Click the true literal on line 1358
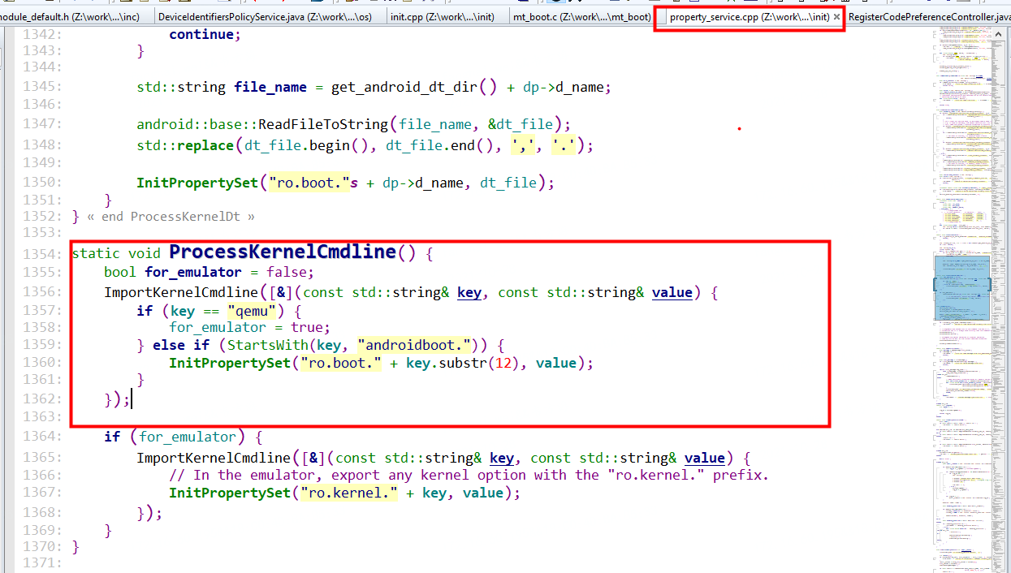The height and width of the screenshot is (573, 1011). tap(306, 327)
